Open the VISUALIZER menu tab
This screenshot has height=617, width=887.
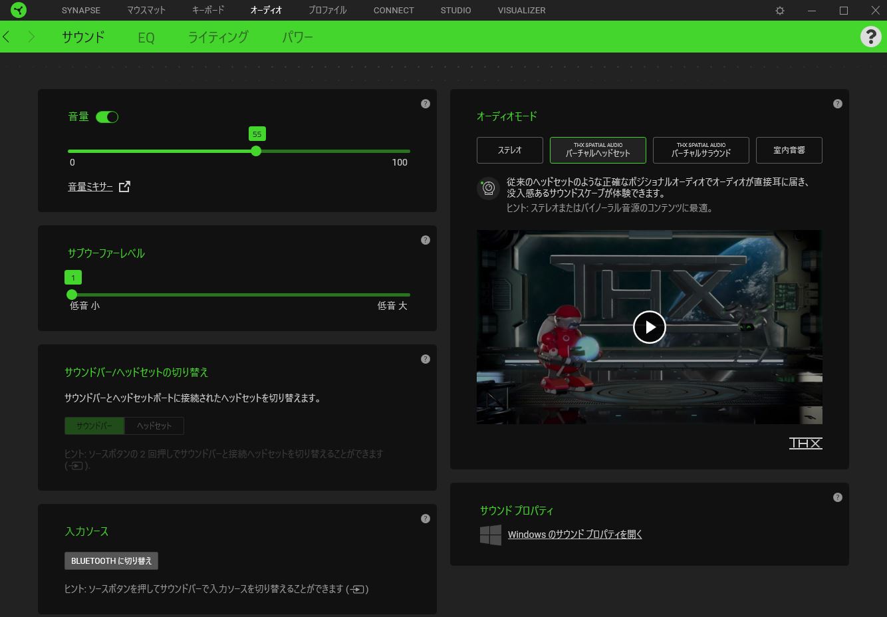pyautogui.click(x=521, y=10)
